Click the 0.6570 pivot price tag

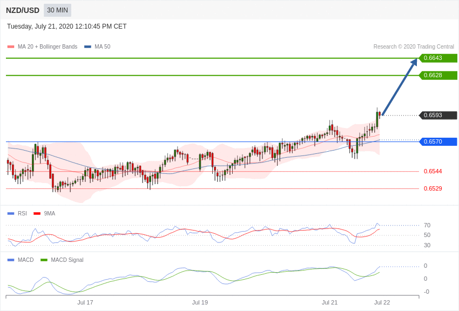(x=438, y=141)
